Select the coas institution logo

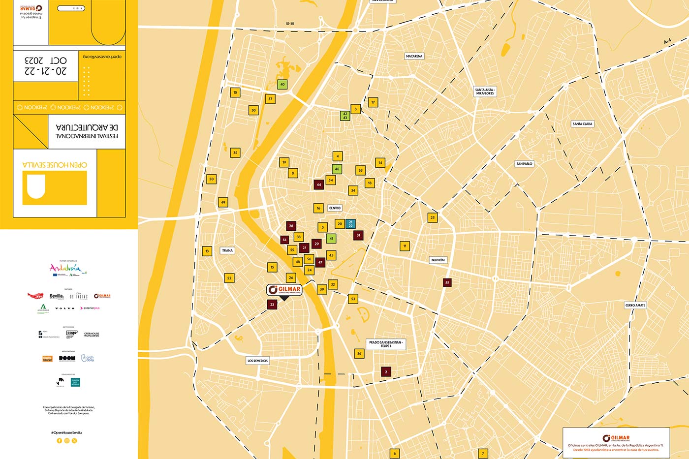72,334
